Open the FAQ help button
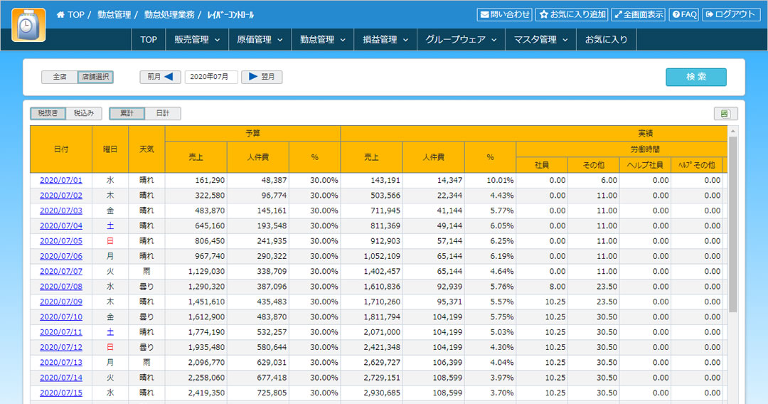768x404 pixels. [x=684, y=14]
